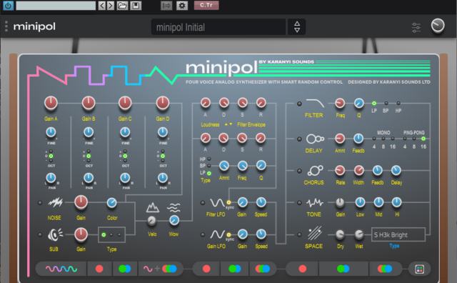This screenshot has width=457, height=283.
Task: Click the TONE waveform icon
Action: [315, 202]
